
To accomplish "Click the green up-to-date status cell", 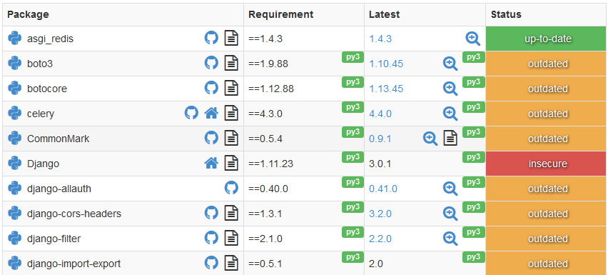I will (547, 39).
